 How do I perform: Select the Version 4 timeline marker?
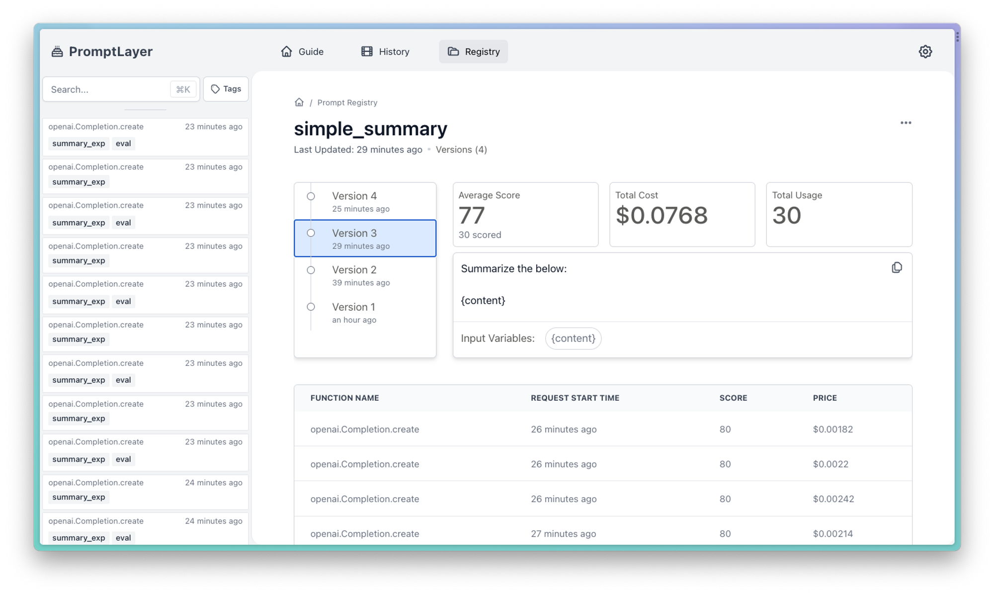[x=311, y=196]
